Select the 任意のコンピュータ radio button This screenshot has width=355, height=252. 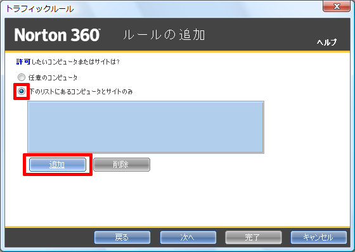pos(22,77)
